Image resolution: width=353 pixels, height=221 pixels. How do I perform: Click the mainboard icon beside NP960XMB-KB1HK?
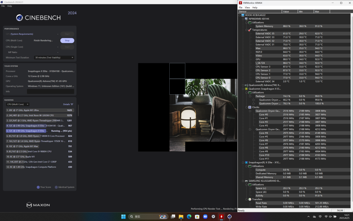coord(246,19)
